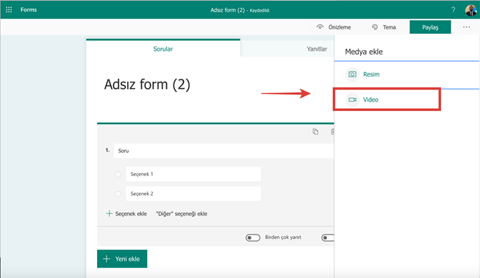Click the Soru question input field
480x278 pixels.
[223, 151]
